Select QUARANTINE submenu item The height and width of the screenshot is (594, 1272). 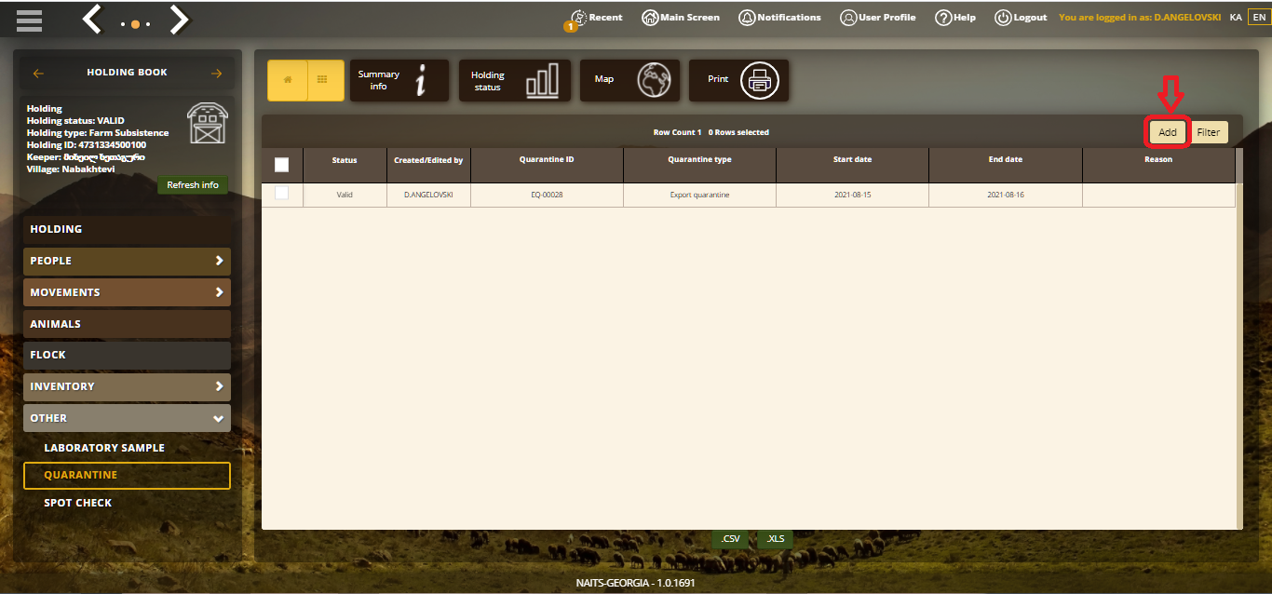[x=127, y=475]
